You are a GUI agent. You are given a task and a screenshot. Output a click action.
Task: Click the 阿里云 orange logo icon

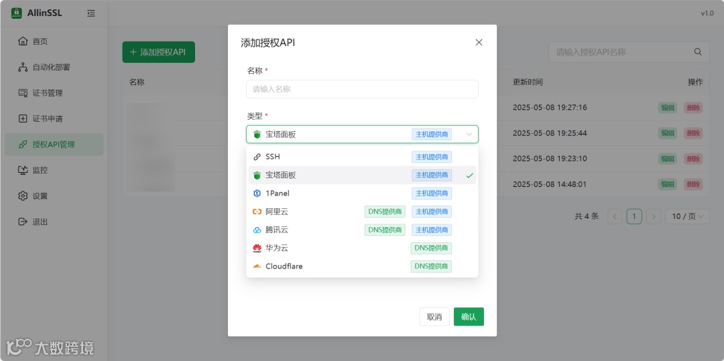(257, 212)
